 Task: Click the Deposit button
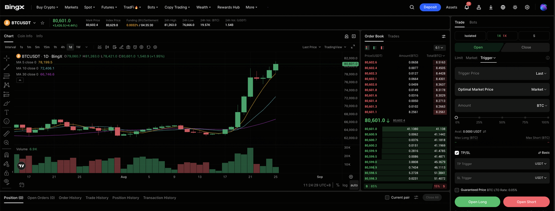tap(430, 7)
